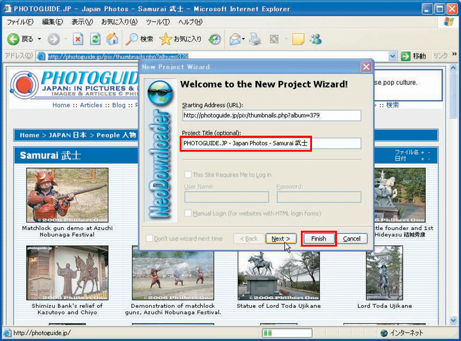Expand the toolbar overflow chevron next to リンク
The width and height of the screenshot is (461, 341).
click(x=454, y=54)
